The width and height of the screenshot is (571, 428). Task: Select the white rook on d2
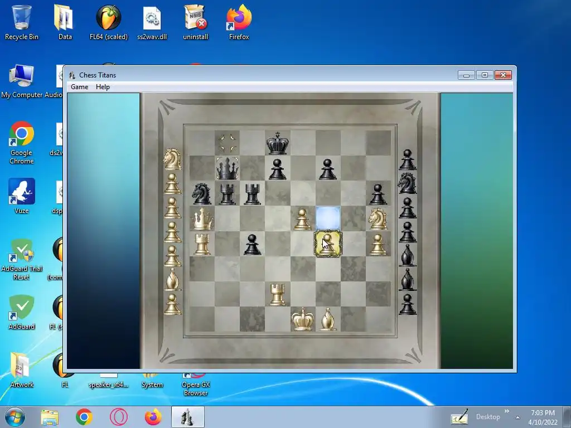278,294
